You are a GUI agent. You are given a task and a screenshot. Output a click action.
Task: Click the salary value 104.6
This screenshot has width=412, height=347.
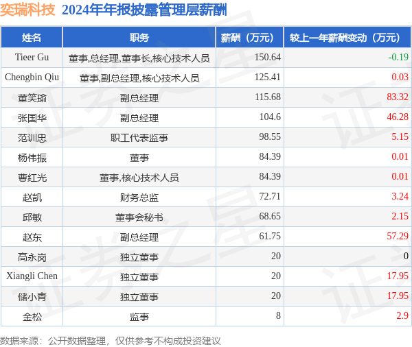(x=270, y=117)
